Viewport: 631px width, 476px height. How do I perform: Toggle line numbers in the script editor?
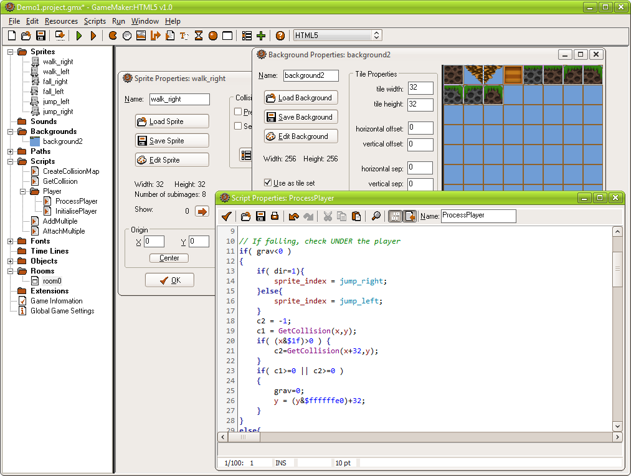395,216
